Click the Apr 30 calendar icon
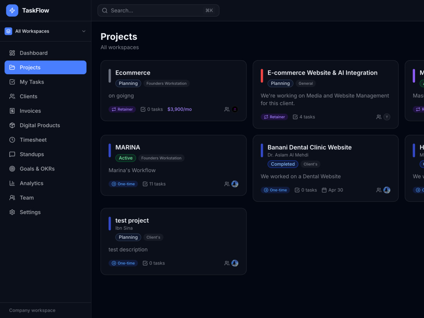Viewport: 424px width, 318px height. click(324, 190)
